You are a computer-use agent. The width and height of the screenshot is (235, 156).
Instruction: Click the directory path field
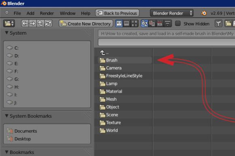167,34
